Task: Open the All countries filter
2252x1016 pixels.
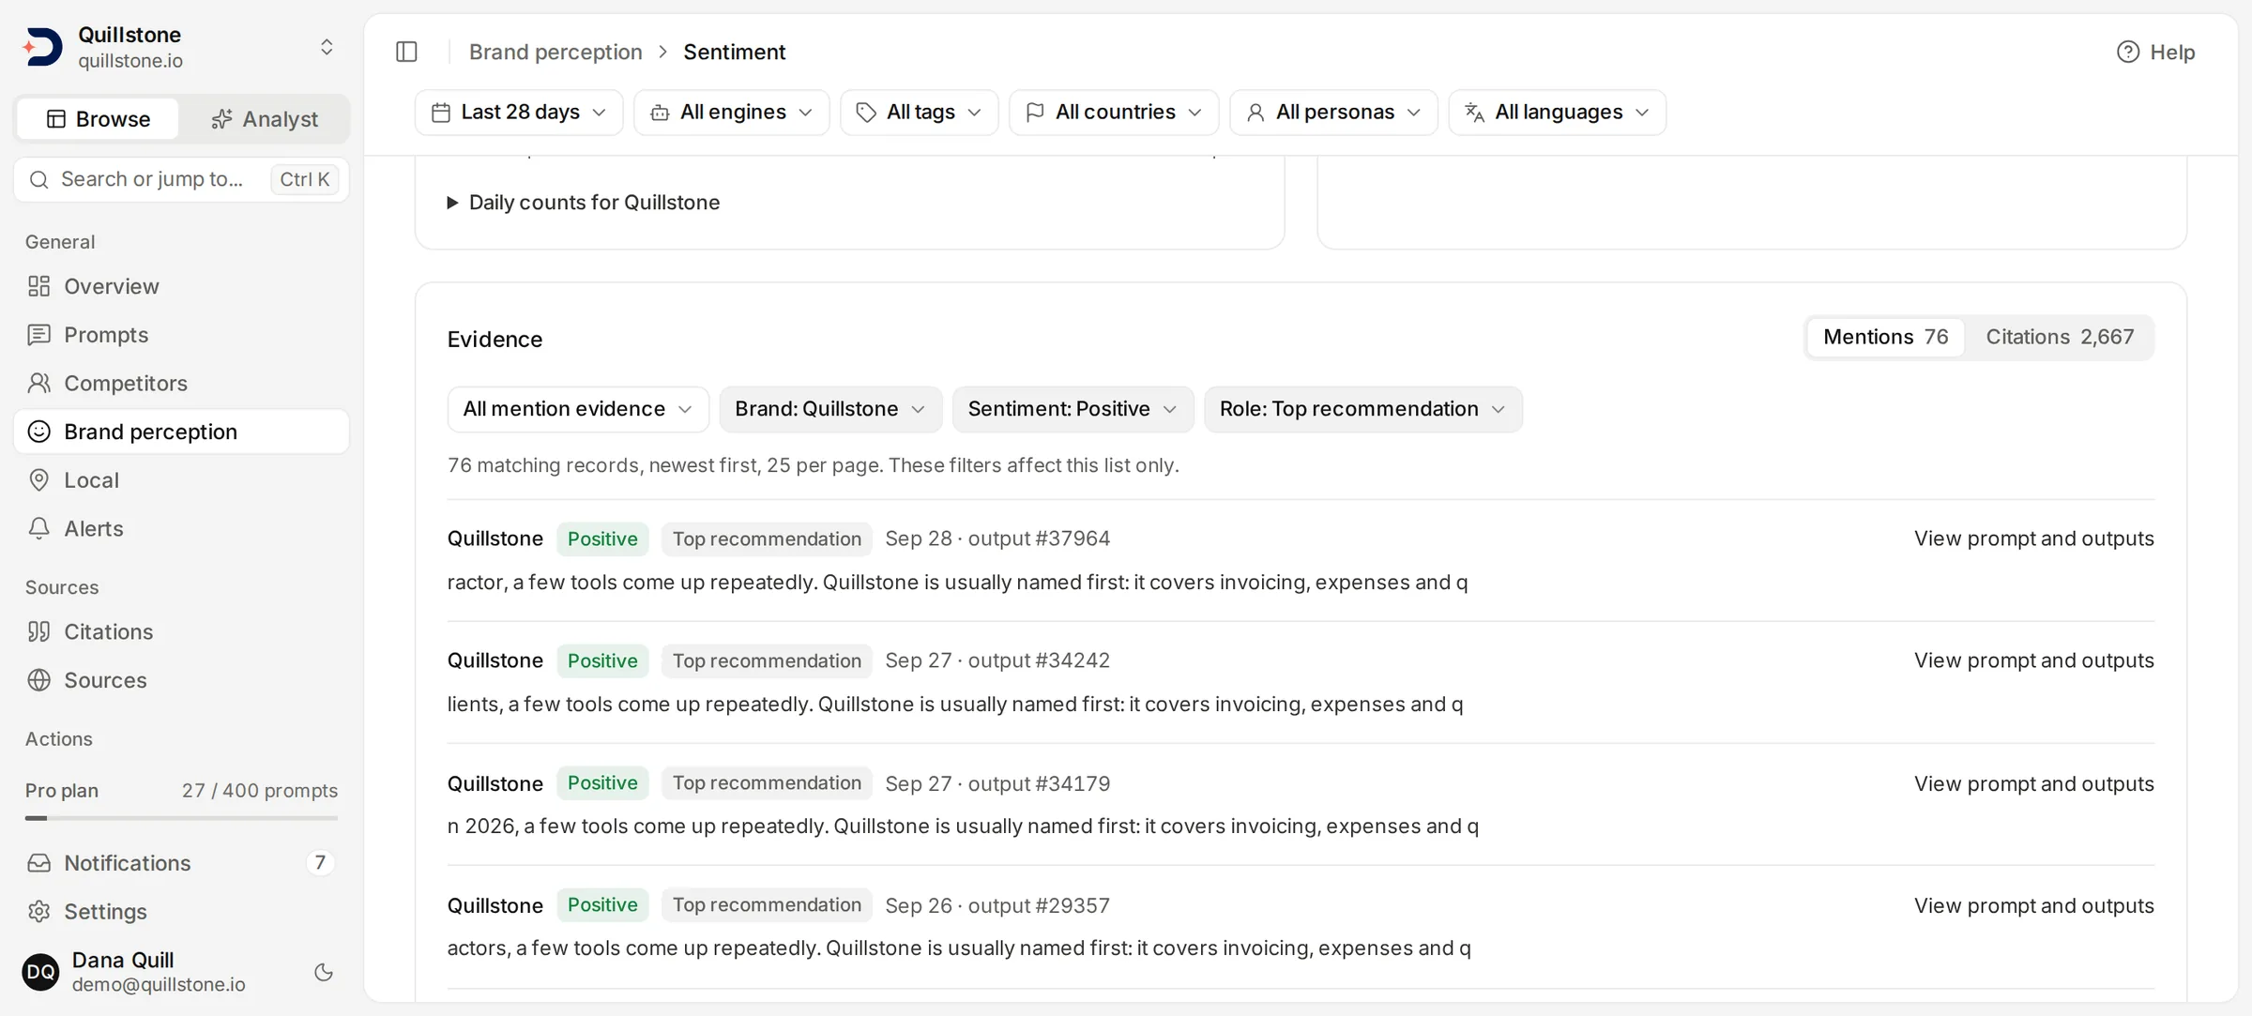Action: click(1114, 113)
